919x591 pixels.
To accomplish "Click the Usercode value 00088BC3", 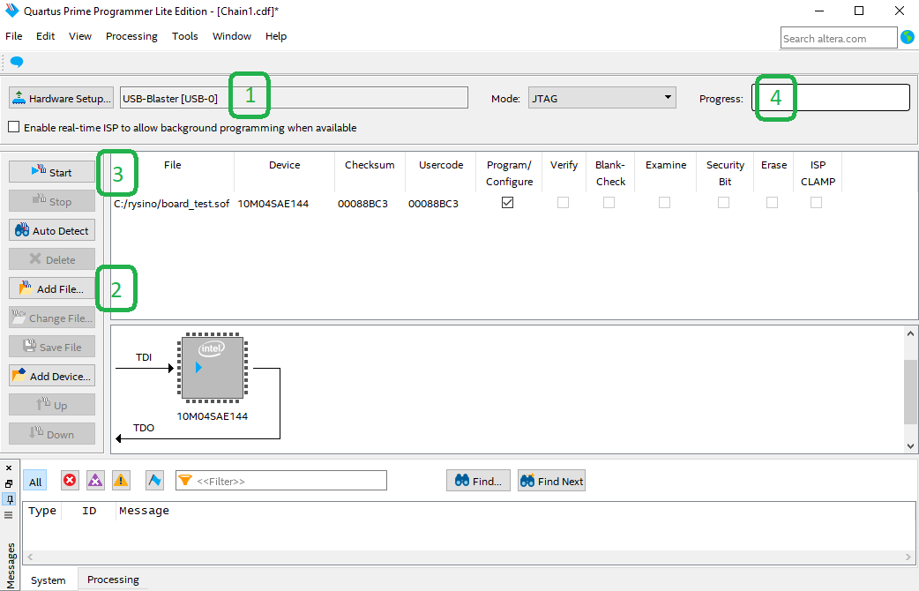I will [433, 204].
